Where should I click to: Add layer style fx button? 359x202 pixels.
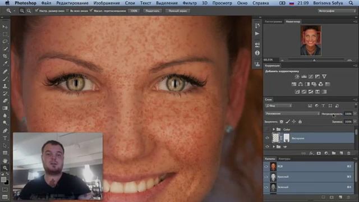[311, 153]
